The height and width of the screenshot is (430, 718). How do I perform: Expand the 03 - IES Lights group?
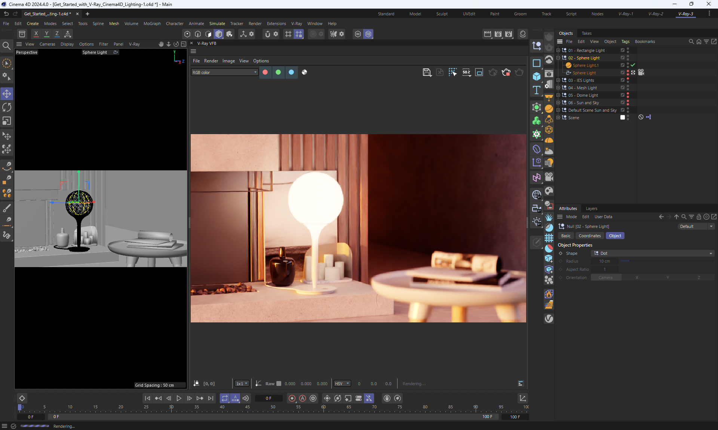coord(558,80)
